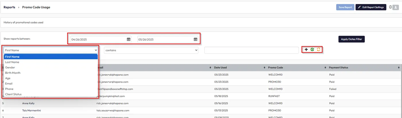Select 'Client Status' filter option
The width and height of the screenshot is (402, 118).
pyautogui.click(x=13, y=94)
